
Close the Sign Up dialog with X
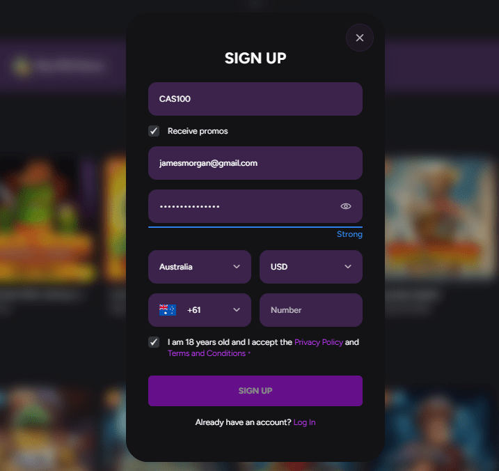point(360,38)
